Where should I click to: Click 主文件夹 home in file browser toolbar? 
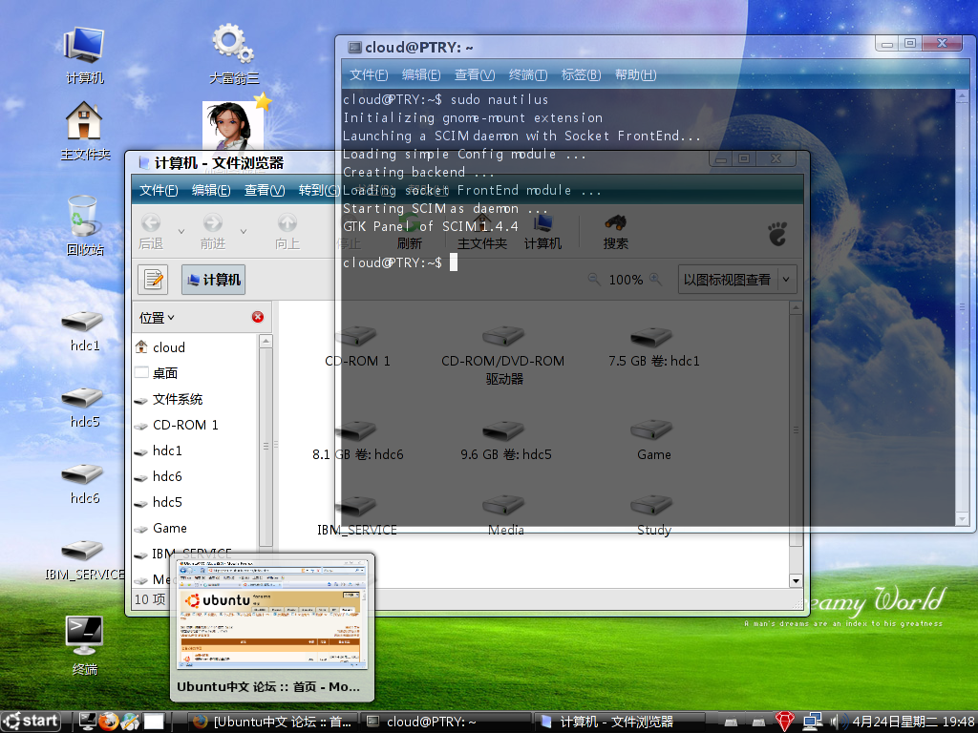click(x=481, y=231)
